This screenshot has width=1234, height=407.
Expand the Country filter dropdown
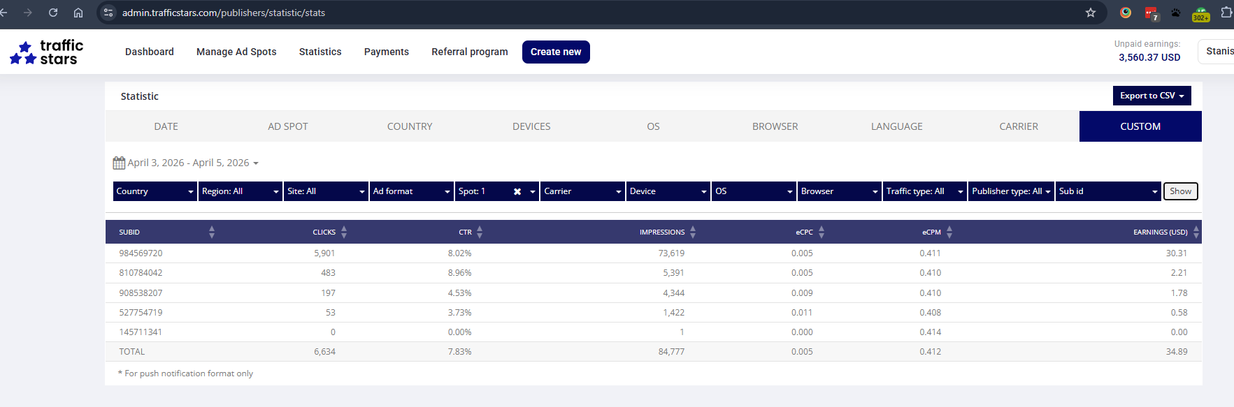coord(155,191)
